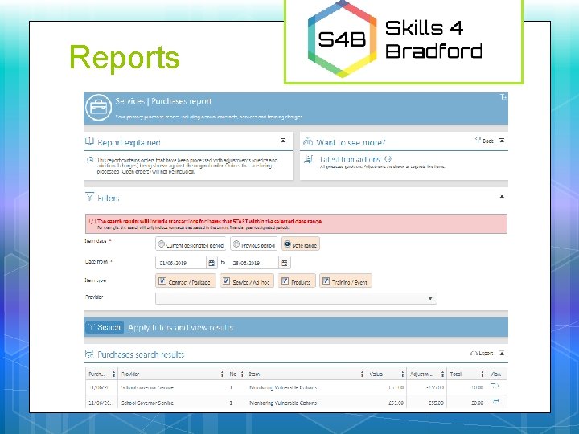
Task: Open the Date from calendar picker
Action: click(x=211, y=263)
